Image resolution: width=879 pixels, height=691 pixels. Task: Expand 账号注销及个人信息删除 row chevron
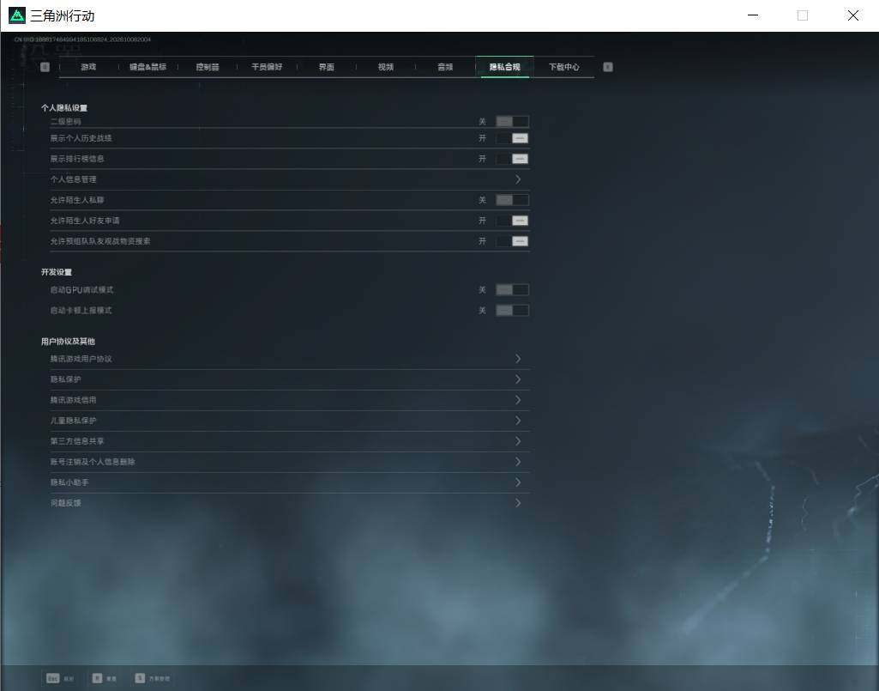518,462
